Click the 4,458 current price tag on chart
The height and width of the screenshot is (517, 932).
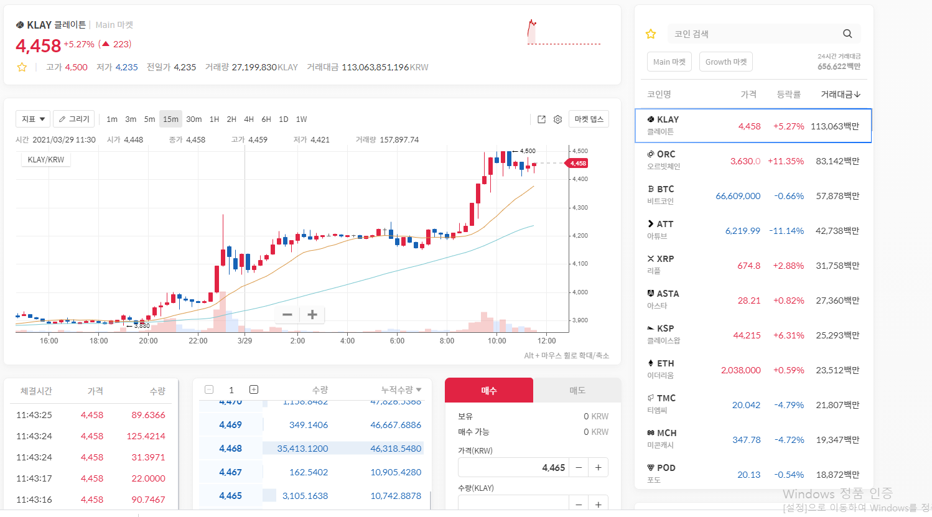click(x=576, y=163)
